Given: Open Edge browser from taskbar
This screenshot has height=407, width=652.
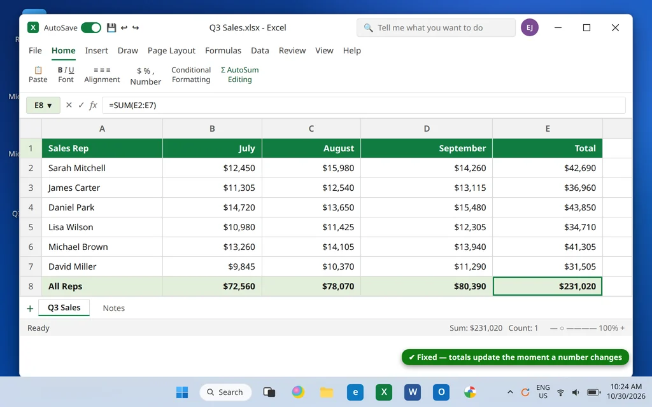Looking at the screenshot, I should pyautogui.click(x=355, y=392).
